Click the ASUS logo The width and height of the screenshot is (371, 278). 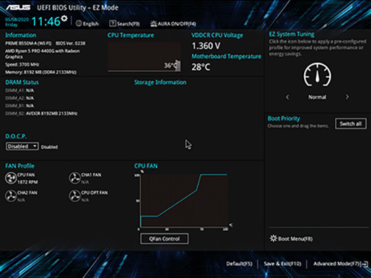[18, 7]
